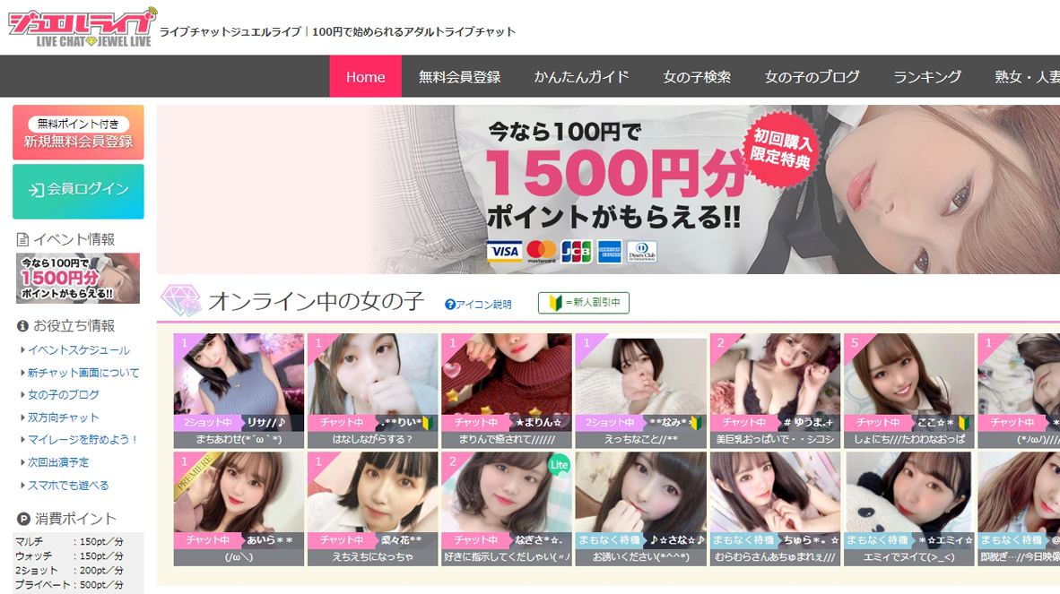The height and width of the screenshot is (594, 1060).
Task: Click the beginner mark in 新人割引中 badge
Action: pos(554,304)
